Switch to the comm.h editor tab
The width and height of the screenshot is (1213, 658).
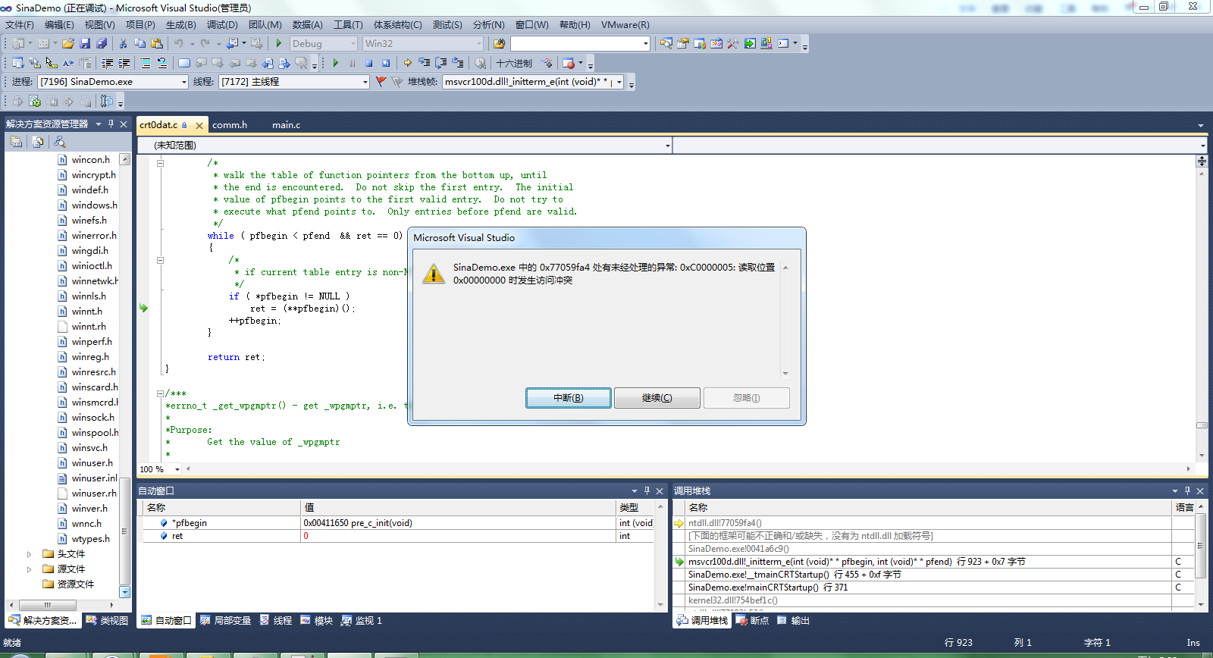click(x=230, y=125)
